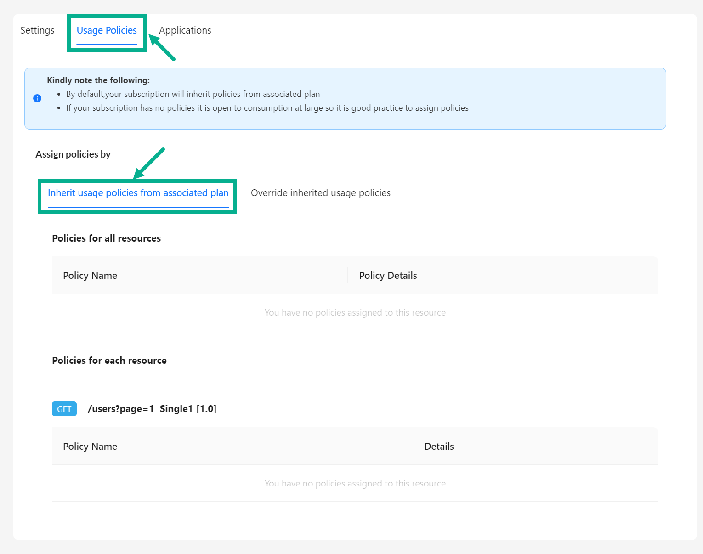The width and height of the screenshot is (703, 554).
Task: Click the Kindly note banner text
Action: click(x=98, y=80)
